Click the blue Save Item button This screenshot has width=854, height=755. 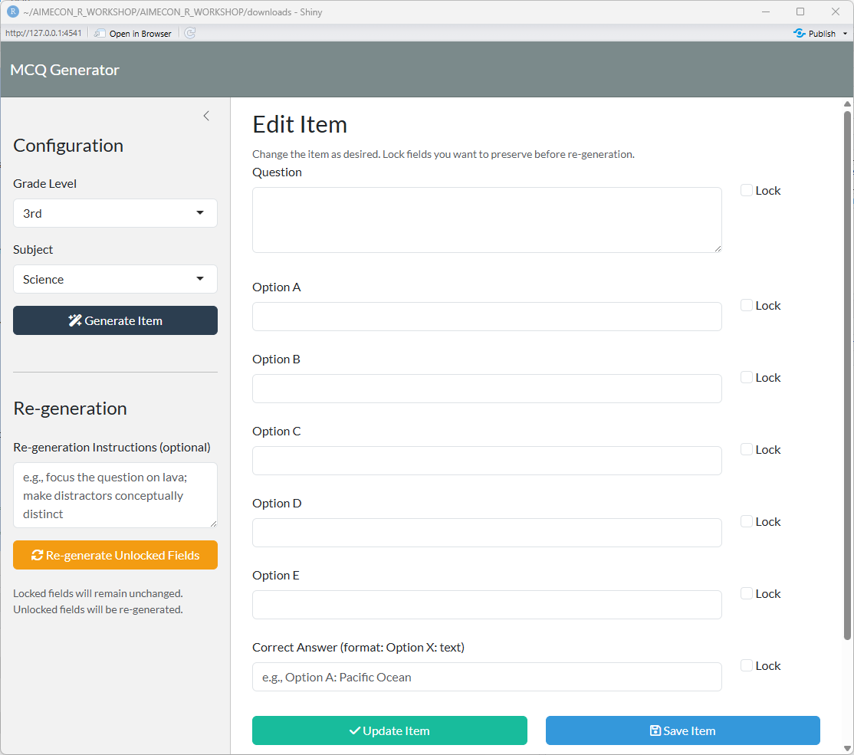[682, 730]
